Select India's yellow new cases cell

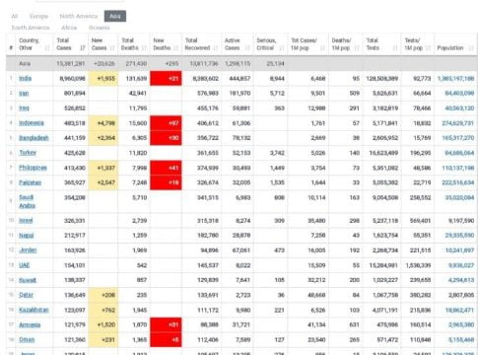(102, 79)
